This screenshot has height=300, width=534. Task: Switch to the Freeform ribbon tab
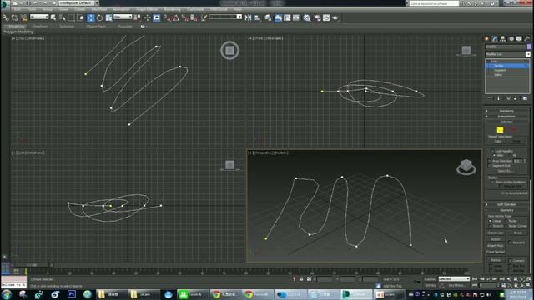click(x=40, y=26)
